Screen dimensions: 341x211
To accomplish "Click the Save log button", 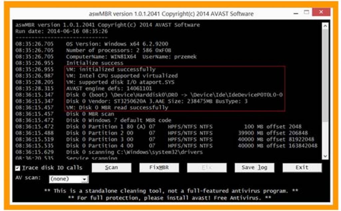I will 254,168.
